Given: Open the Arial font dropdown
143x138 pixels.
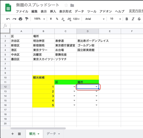Looking at the screenshot, I should click(95, 19).
